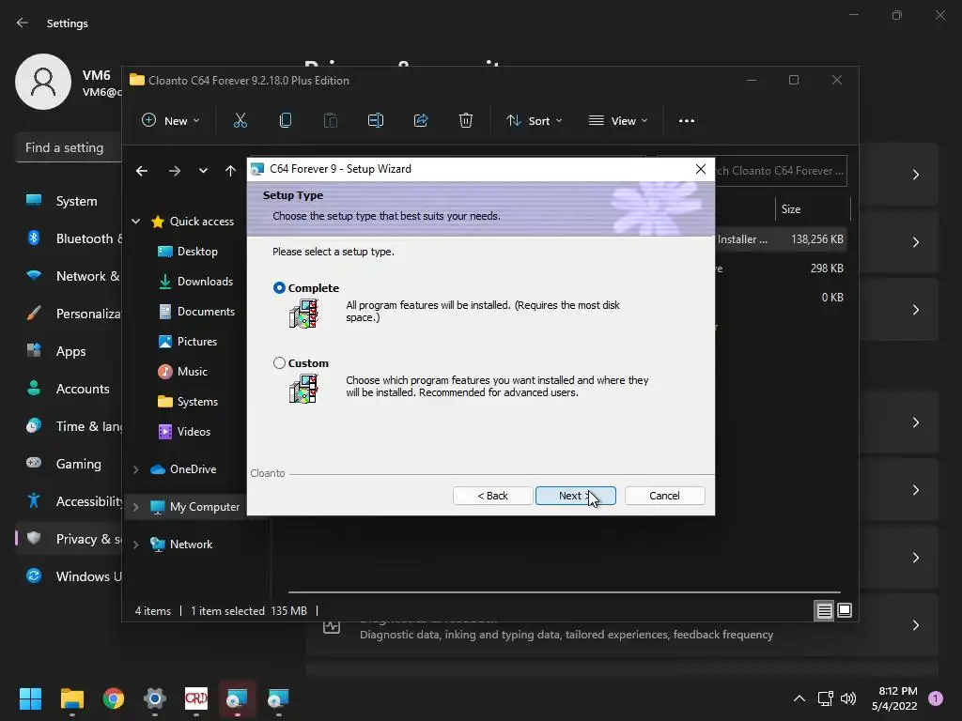
Task: Click the Size column header in Explorer
Action: point(813,209)
